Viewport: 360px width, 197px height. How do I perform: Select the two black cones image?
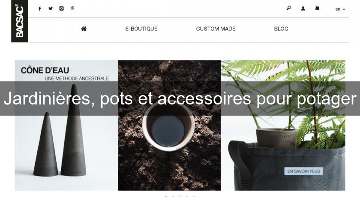pyautogui.click(x=66, y=125)
